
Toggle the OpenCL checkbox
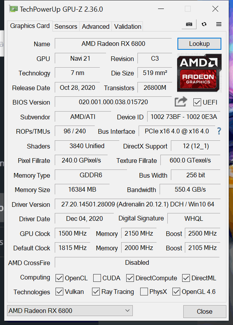[59, 278]
